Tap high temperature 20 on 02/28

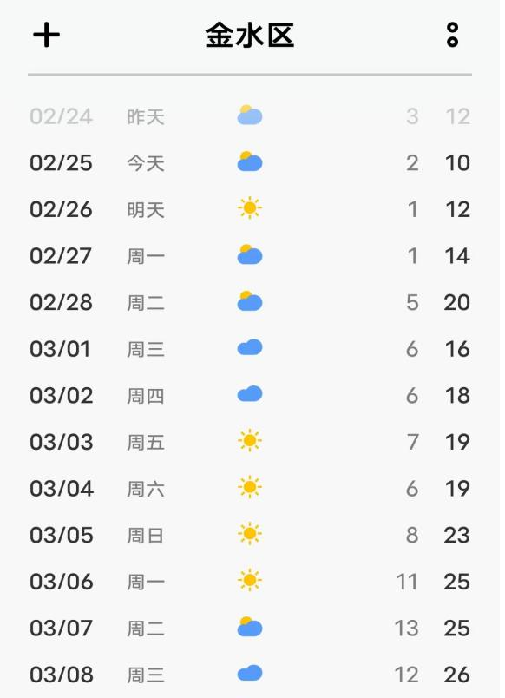click(457, 303)
